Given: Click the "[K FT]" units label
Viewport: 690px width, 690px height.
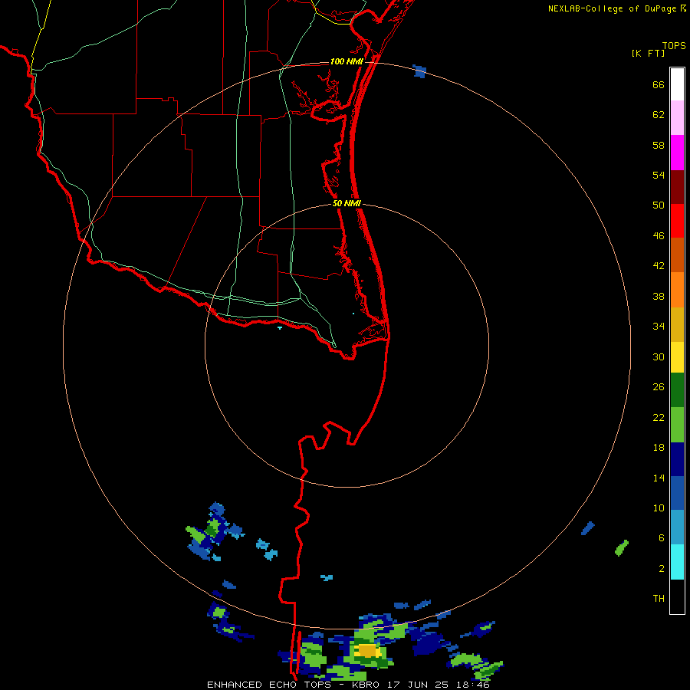Looking at the screenshot, I should [648, 53].
